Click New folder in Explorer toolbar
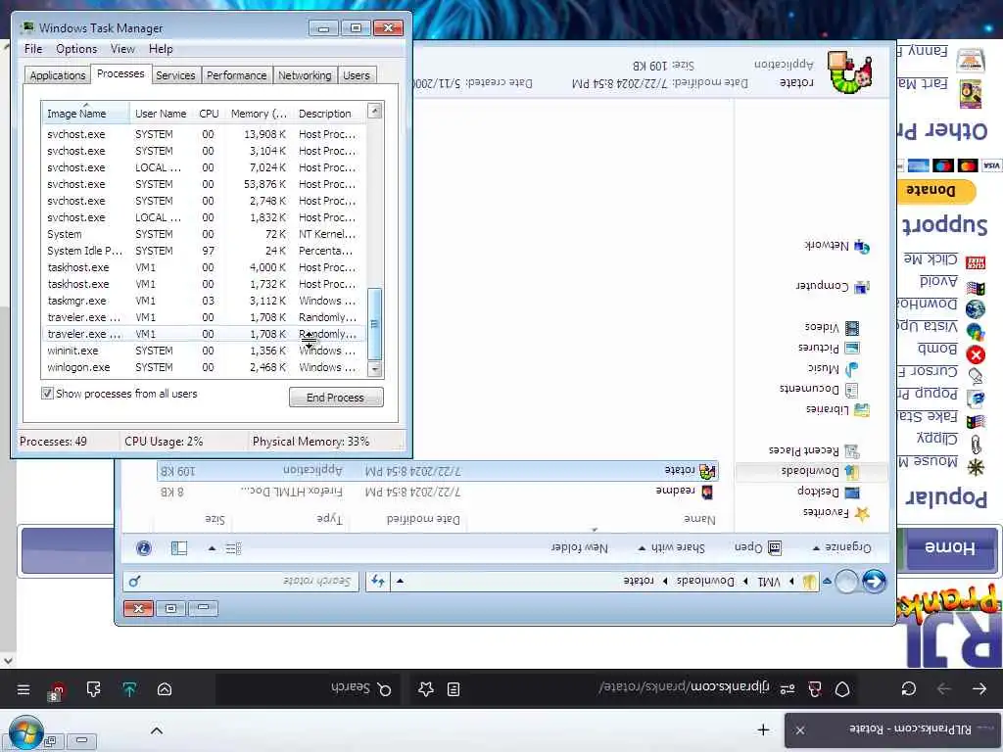 579,548
